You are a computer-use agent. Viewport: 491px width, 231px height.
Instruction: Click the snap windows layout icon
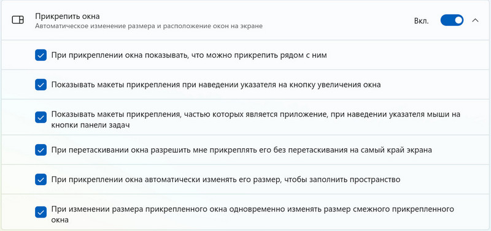(18, 20)
